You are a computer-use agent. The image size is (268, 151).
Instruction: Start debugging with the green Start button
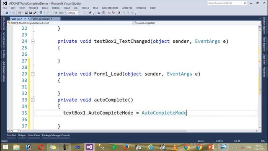click(59, 13)
